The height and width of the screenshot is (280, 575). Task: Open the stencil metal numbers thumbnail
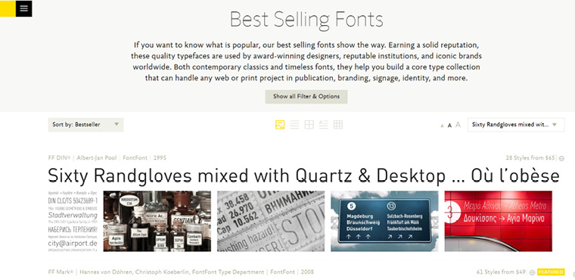pos(271,221)
